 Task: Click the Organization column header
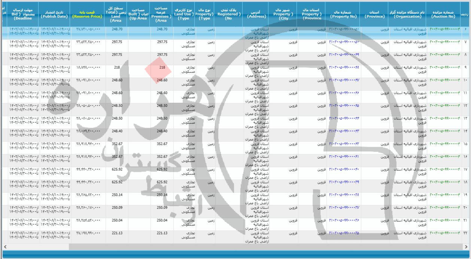pos(407,14)
